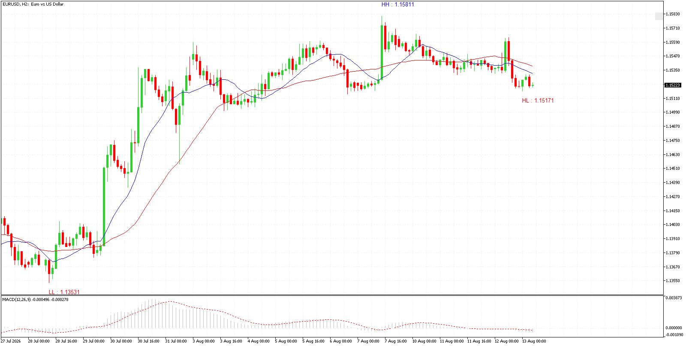Image resolution: width=686 pixels, height=346 pixels.
Task: Click MACD scale value -0.001090
Action: (x=674, y=335)
